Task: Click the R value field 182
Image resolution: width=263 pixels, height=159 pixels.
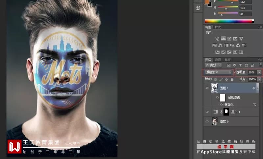Action: point(246,2)
